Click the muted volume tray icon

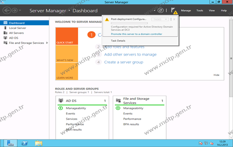tap(211, 143)
